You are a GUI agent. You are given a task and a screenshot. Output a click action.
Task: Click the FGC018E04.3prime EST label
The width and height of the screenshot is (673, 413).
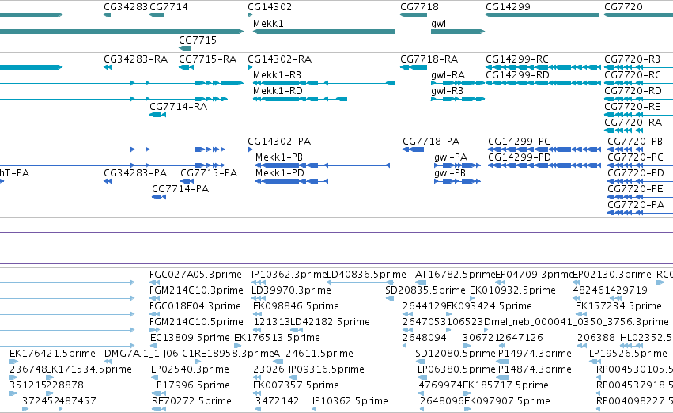[x=195, y=306]
